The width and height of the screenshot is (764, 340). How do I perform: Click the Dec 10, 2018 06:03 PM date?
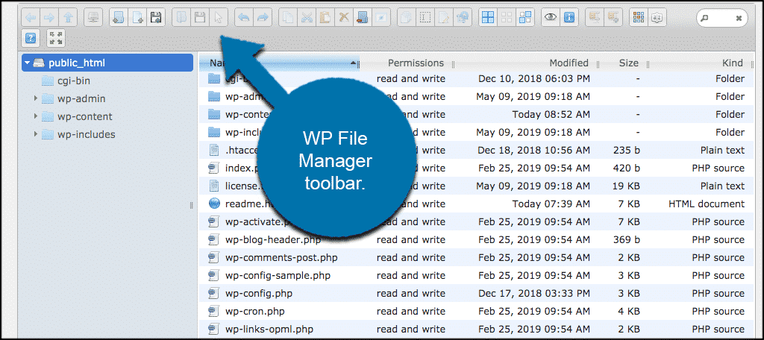[534, 79]
